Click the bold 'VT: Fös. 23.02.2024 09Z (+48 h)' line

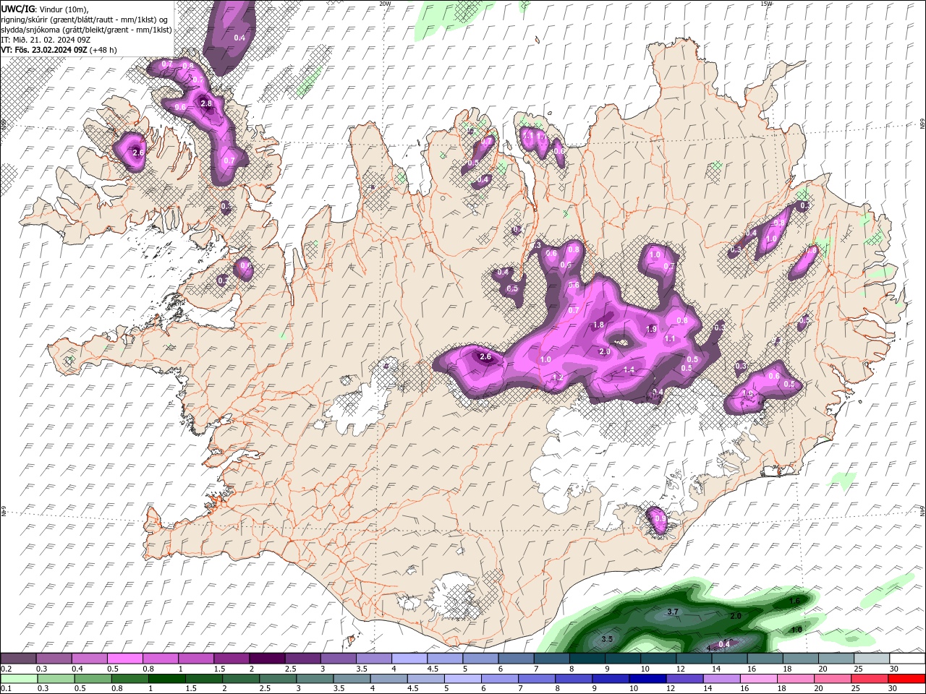[59, 50]
